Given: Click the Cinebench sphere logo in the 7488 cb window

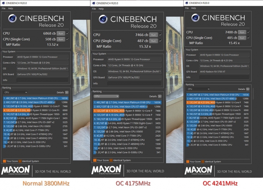Looking at the screenshot, I should (x=196, y=17).
